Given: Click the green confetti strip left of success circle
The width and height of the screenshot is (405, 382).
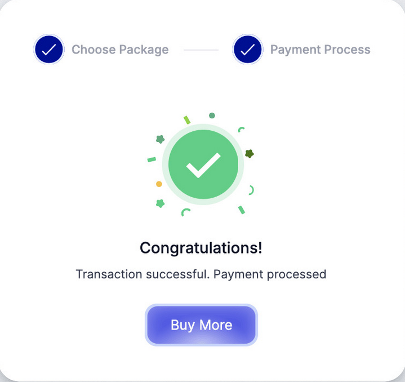Looking at the screenshot, I should tap(151, 159).
